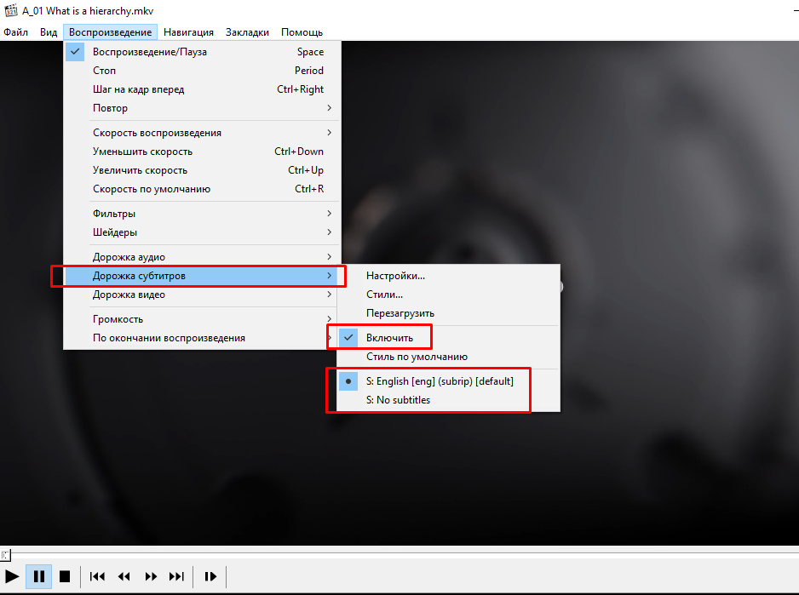Select S: English [eng] (subrip) [default] track

[448, 381]
